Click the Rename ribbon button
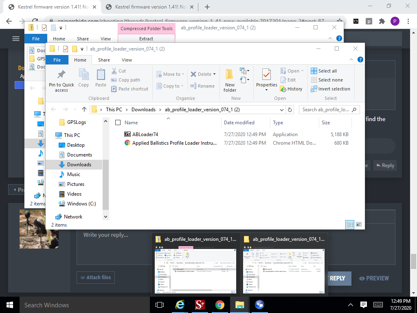417x313 pixels. click(202, 86)
